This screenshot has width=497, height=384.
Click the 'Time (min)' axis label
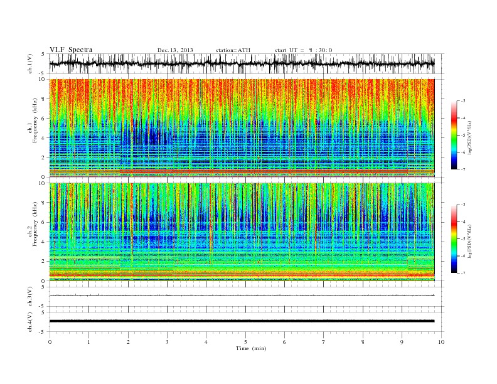(251, 348)
